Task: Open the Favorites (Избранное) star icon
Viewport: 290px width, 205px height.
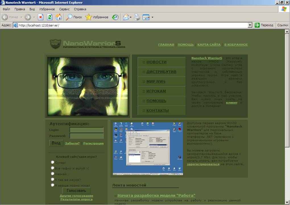Action: (x=89, y=17)
